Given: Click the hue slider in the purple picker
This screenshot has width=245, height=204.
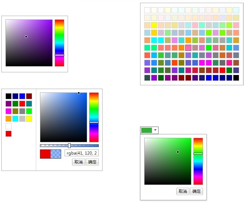Looking at the screenshot, I should point(59,43).
